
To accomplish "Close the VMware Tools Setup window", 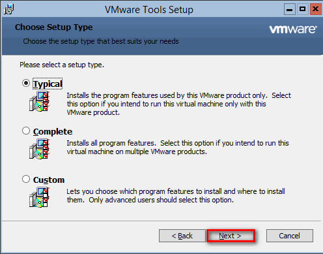I will (316, 9).
